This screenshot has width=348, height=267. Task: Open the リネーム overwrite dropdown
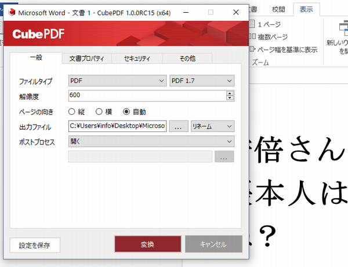pyautogui.click(x=212, y=126)
